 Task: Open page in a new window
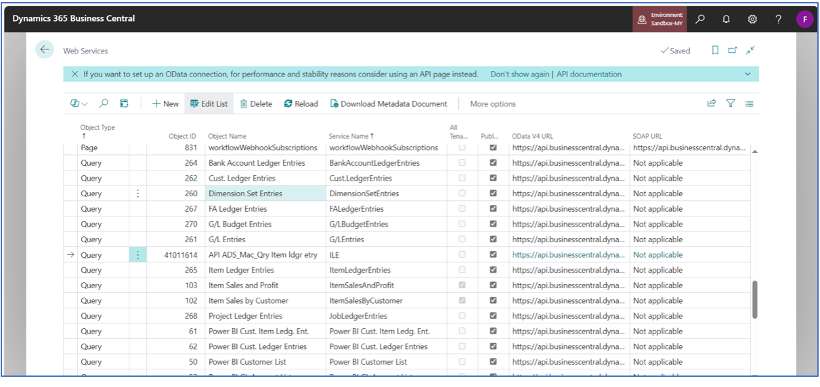pos(733,50)
